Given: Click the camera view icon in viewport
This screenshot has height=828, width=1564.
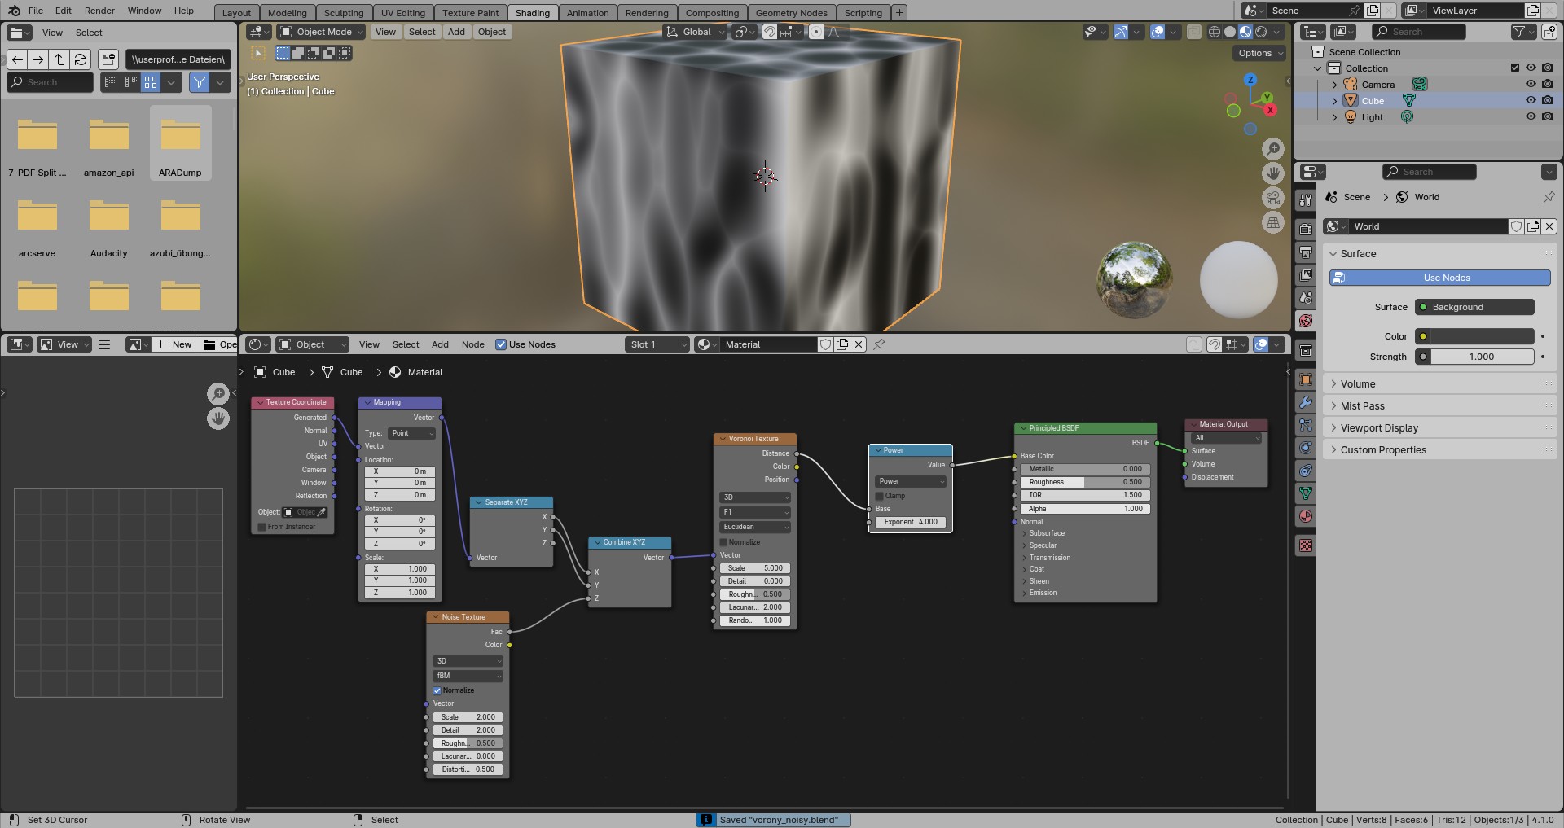Looking at the screenshot, I should click(1273, 198).
